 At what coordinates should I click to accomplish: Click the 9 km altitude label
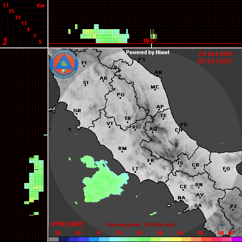[28, 30]
